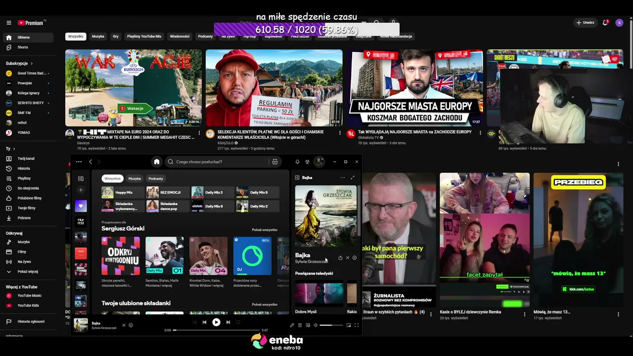Toggle Spotify Your Library sidebar icon
Image resolution: width=633 pixels, height=356 pixels.
tap(81, 178)
